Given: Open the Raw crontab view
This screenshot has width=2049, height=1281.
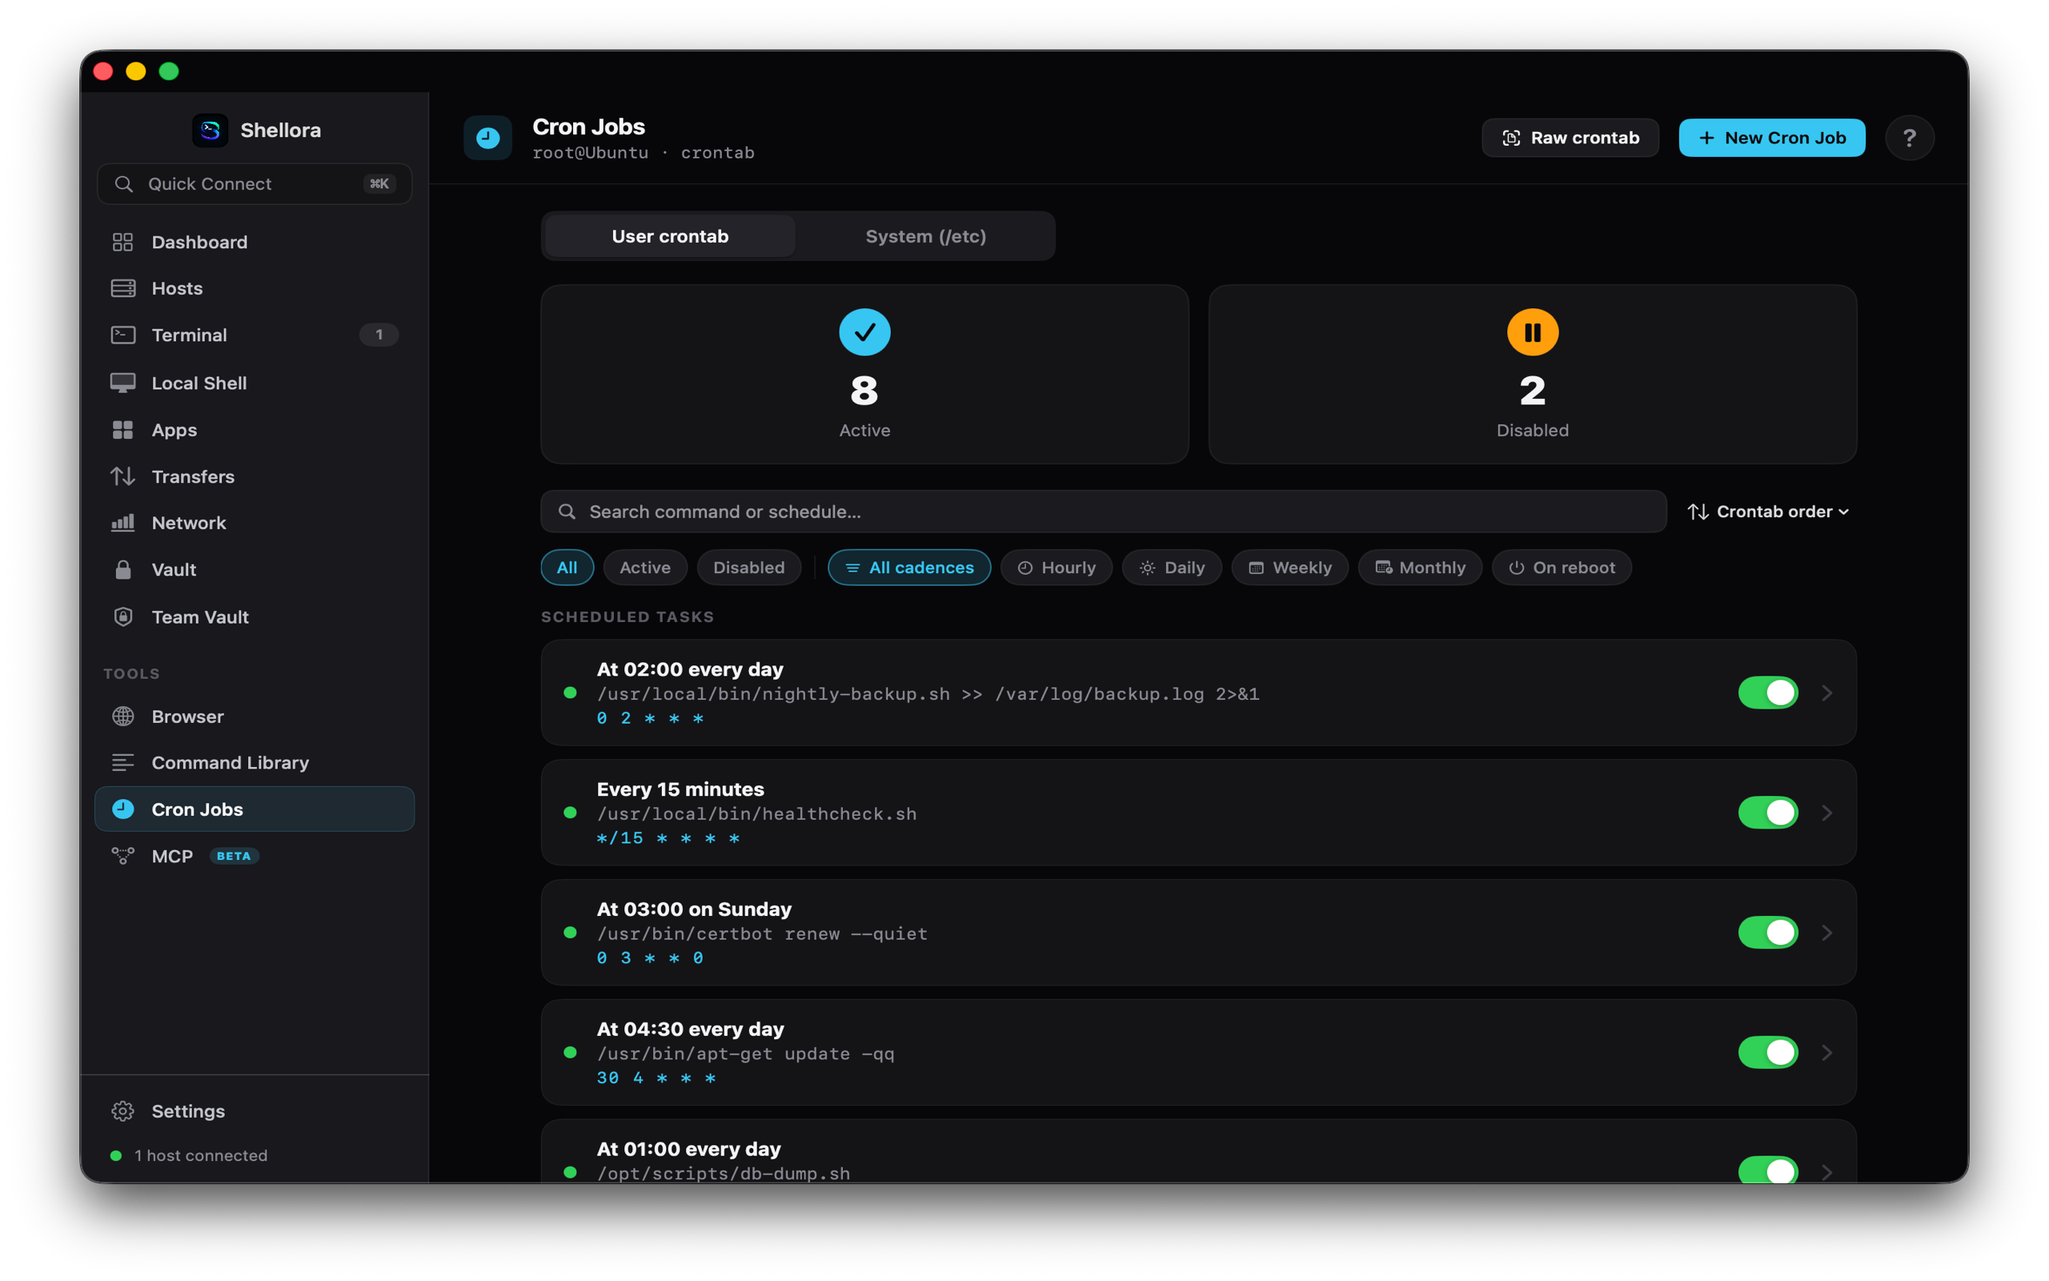Looking at the screenshot, I should tap(1570, 138).
